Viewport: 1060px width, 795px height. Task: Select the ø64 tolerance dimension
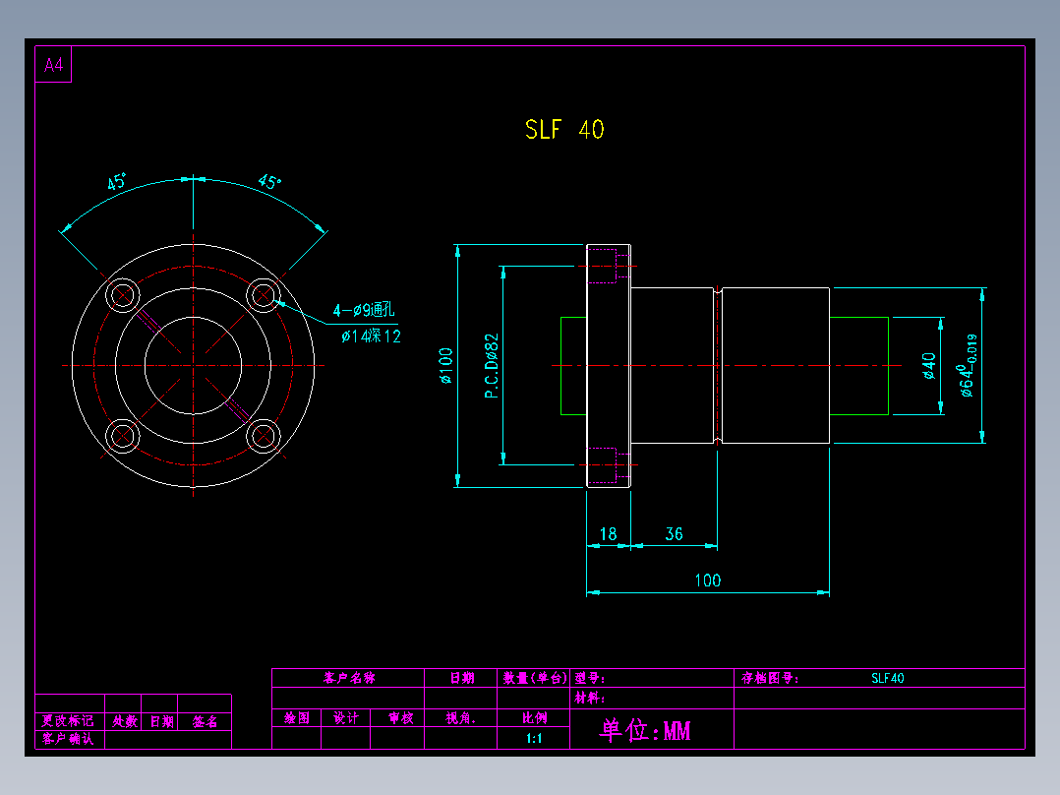pos(967,365)
